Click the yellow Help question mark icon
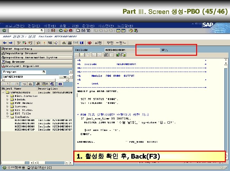The image size is (230, 172). 131,31
